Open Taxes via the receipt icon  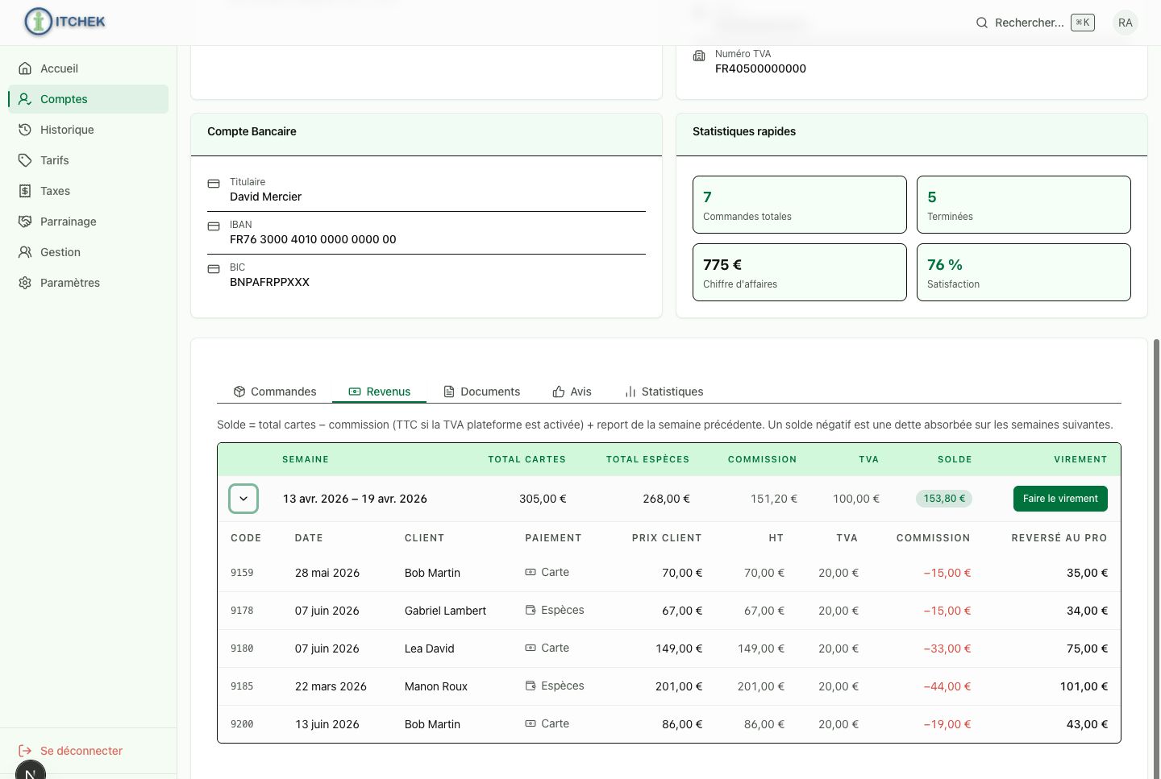click(x=25, y=191)
